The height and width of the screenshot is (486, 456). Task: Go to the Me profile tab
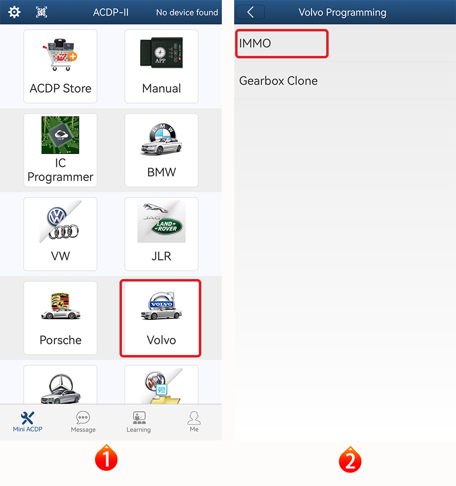(x=194, y=422)
